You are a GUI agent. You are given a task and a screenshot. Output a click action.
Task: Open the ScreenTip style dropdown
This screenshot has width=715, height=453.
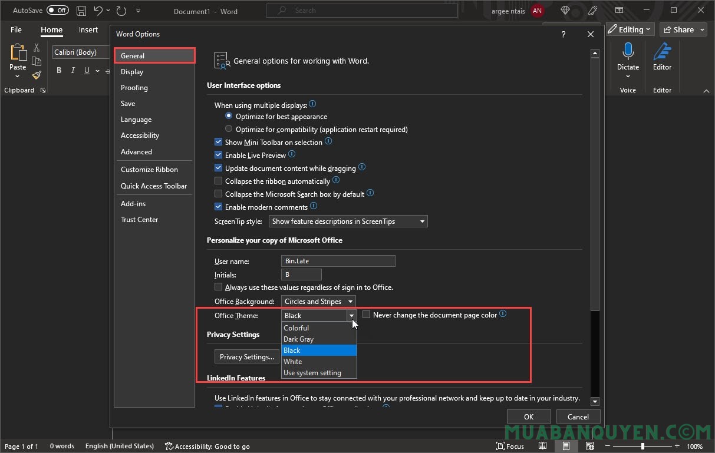348,221
